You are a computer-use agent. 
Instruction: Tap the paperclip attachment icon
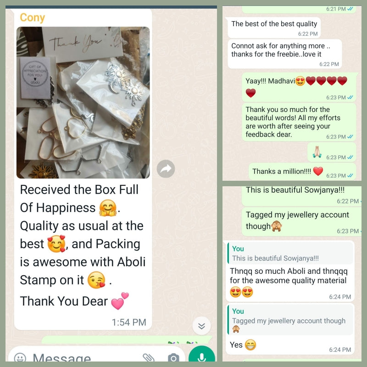point(149,358)
